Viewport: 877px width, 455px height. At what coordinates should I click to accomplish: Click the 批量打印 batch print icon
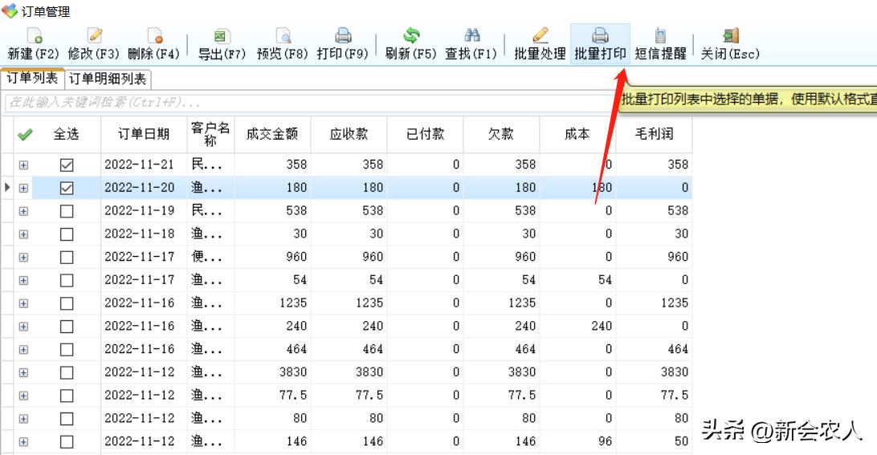point(600,36)
